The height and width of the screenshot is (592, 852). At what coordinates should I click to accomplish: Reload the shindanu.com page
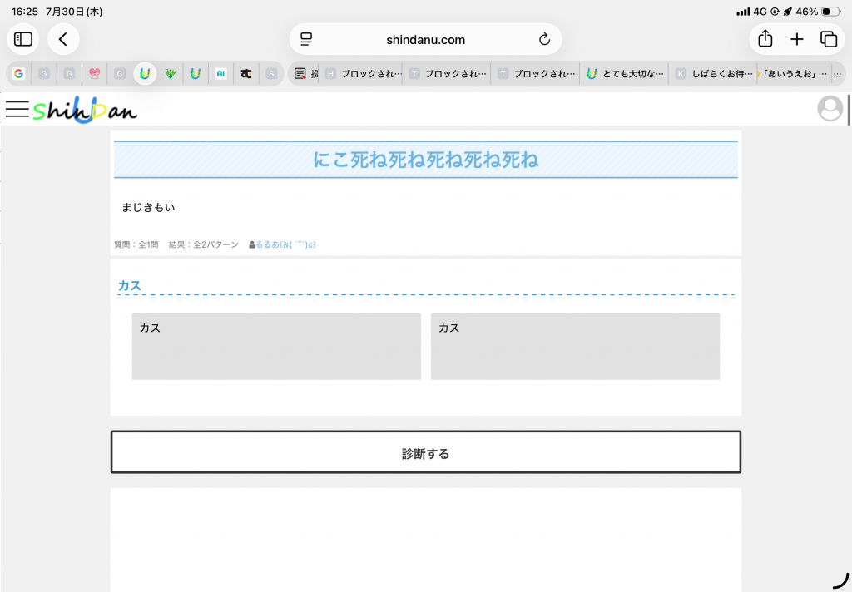[544, 39]
